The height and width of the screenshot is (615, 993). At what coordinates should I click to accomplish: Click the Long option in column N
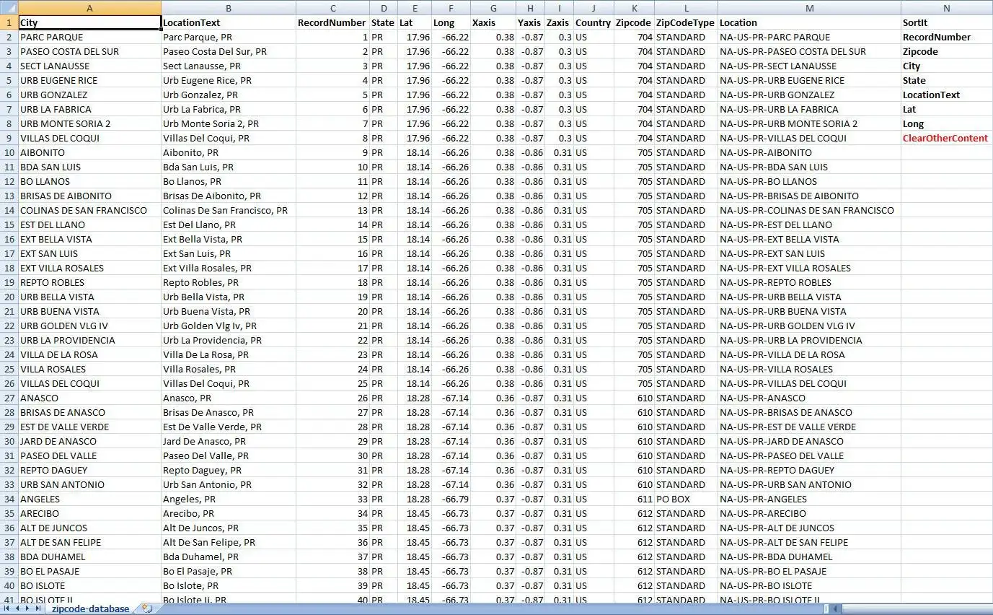[x=947, y=124]
